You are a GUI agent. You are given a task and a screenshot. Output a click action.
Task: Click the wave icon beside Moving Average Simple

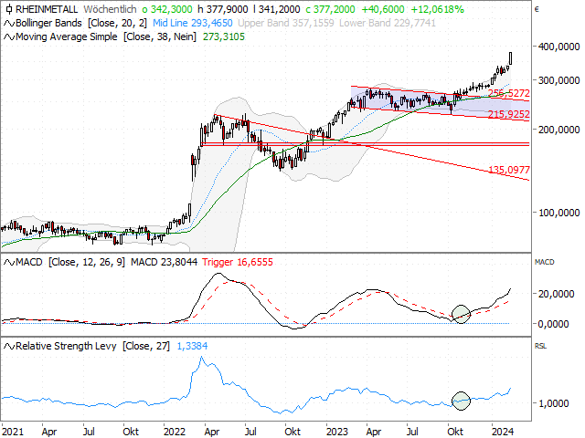tap(9, 37)
